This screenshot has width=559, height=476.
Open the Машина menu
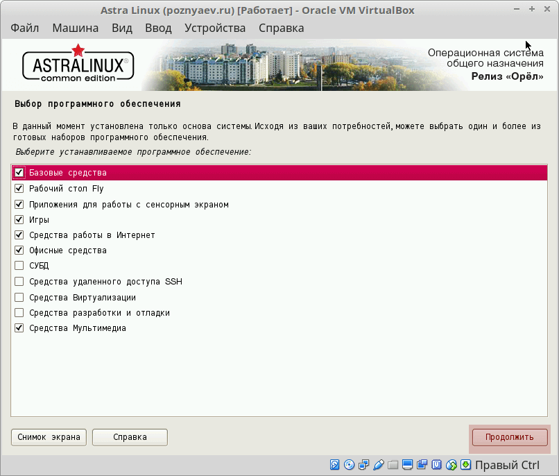pyautogui.click(x=75, y=28)
